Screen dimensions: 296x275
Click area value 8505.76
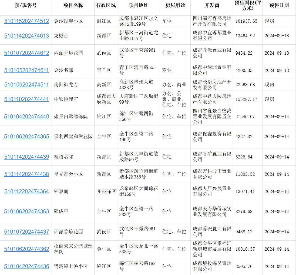pos(244,267)
